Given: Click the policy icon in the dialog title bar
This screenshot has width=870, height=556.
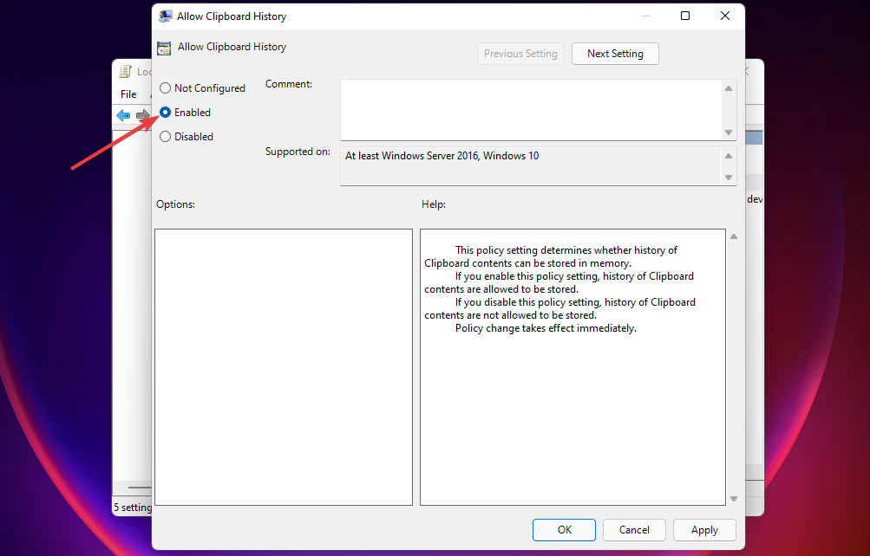Looking at the screenshot, I should click(165, 16).
